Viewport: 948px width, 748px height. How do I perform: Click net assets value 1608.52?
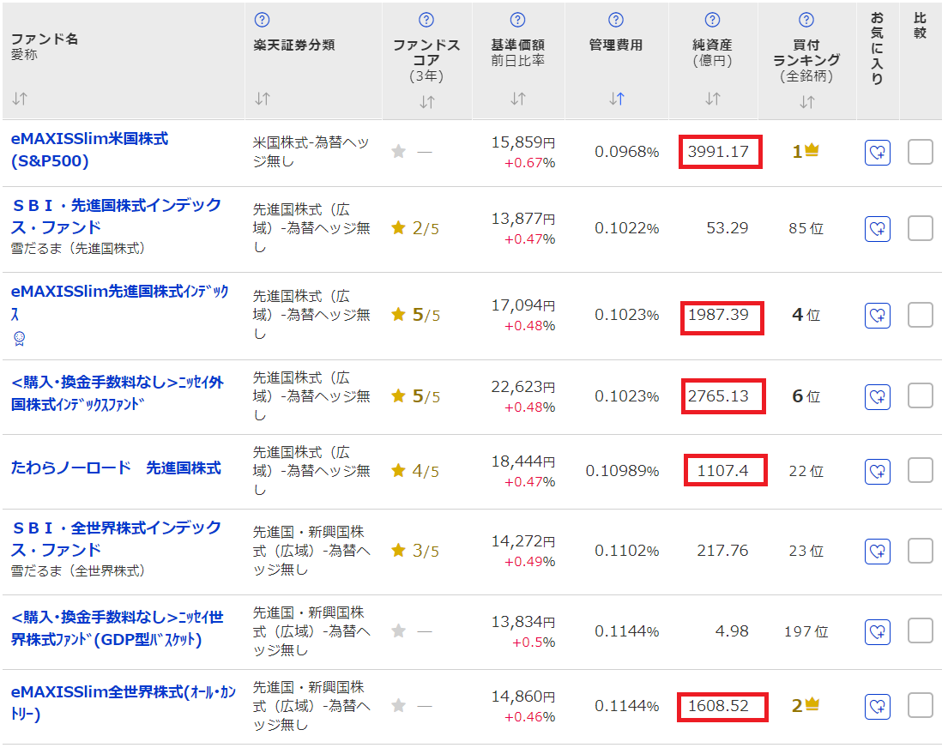coord(718,706)
